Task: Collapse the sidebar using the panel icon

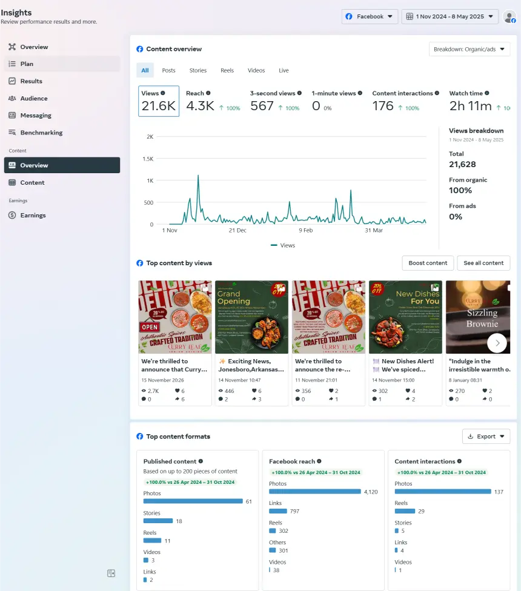Action: coord(111,573)
